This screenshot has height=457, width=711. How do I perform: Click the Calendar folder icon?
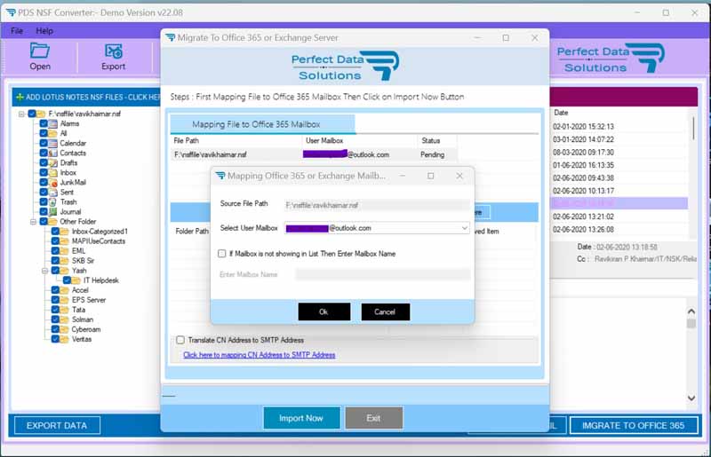click(x=52, y=143)
